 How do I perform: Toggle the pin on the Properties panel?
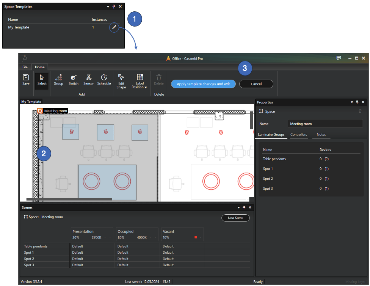click(357, 102)
